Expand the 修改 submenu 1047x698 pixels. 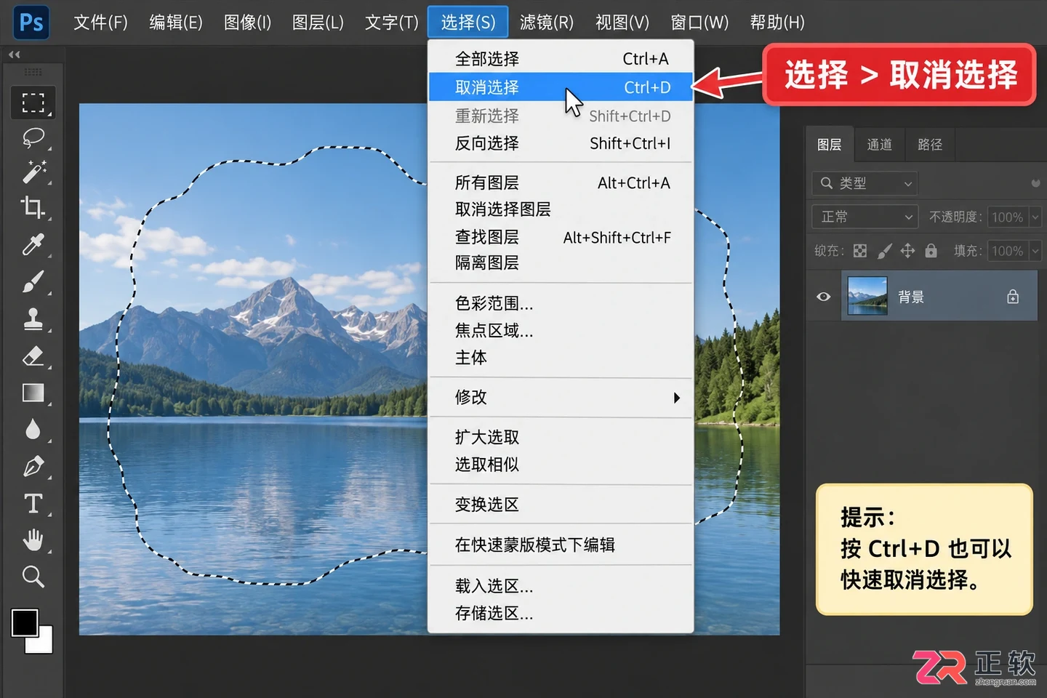(561, 397)
